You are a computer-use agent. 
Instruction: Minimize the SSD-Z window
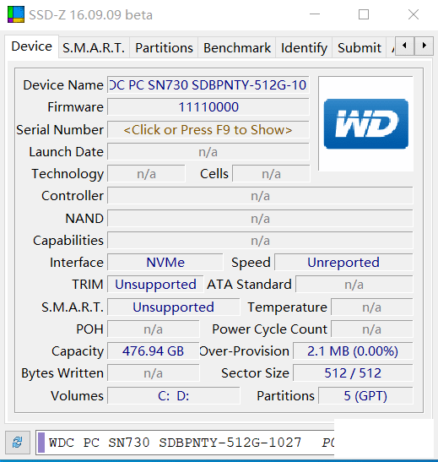pyautogui.click(x=315, y=14)
